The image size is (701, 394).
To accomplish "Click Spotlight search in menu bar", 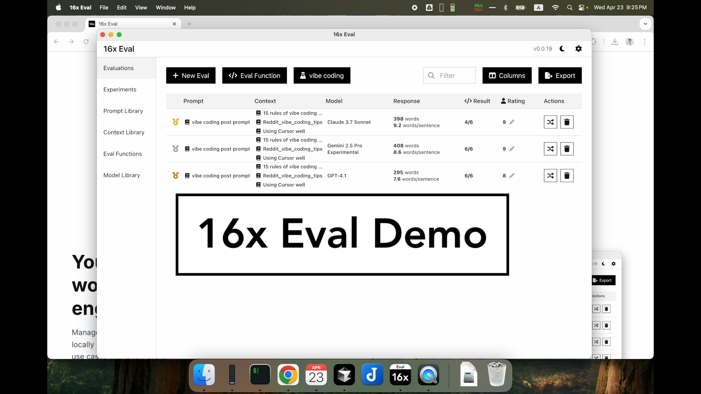I will coord(570,8).
